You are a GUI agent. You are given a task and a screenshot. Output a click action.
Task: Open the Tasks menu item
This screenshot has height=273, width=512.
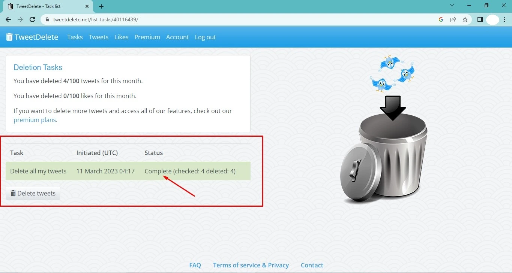[75, 37]
